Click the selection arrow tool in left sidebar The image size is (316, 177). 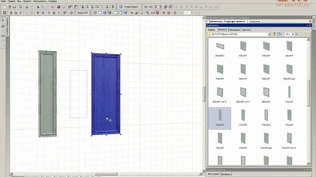(3, 20)
